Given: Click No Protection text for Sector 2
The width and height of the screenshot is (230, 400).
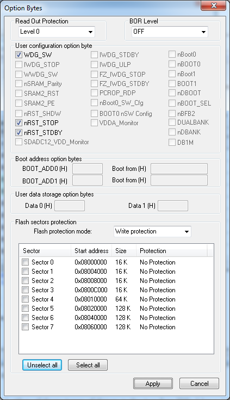Looking at the screenshot, I should pos(158,281).
